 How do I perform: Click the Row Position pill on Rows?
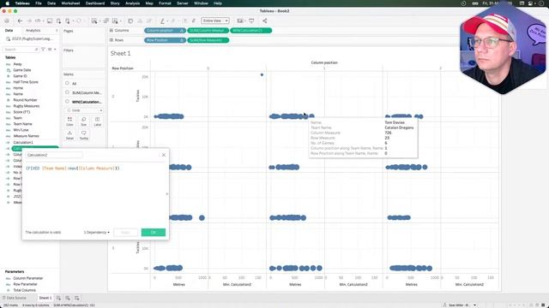[165, 40]
